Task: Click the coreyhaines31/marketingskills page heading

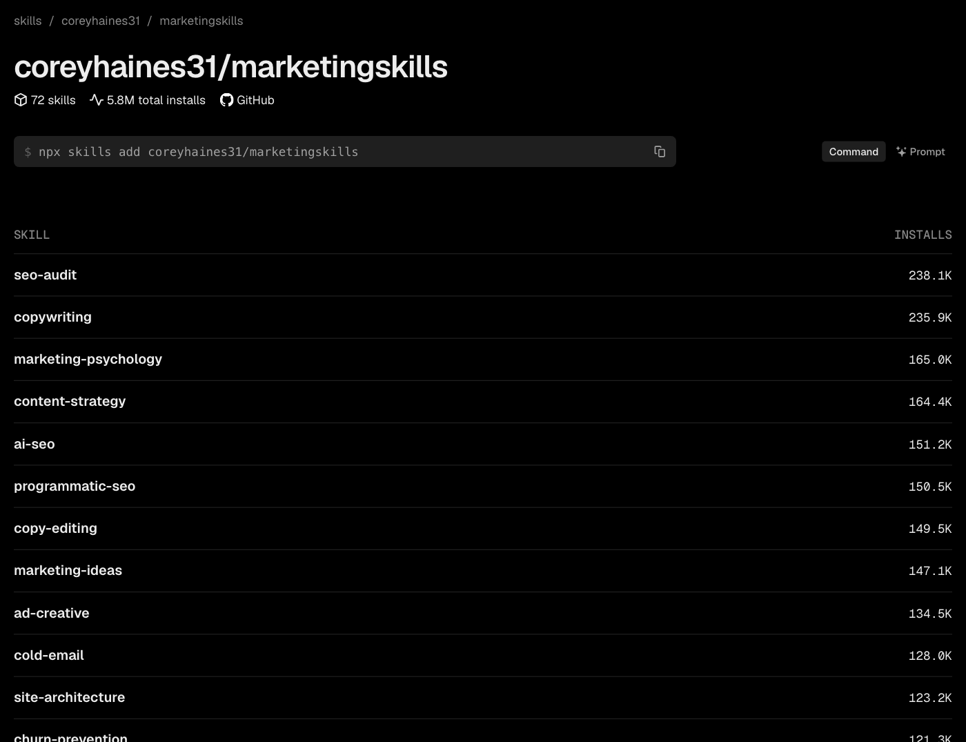Action: click(x=230, y=67)
